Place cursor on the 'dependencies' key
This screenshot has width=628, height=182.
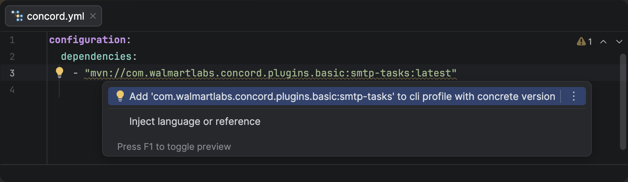click(x=96, y=56)
